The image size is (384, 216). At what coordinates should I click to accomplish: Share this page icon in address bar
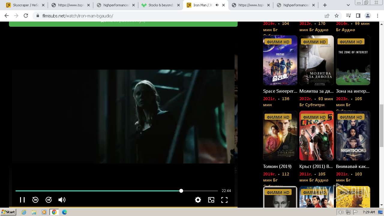[327, 16]
